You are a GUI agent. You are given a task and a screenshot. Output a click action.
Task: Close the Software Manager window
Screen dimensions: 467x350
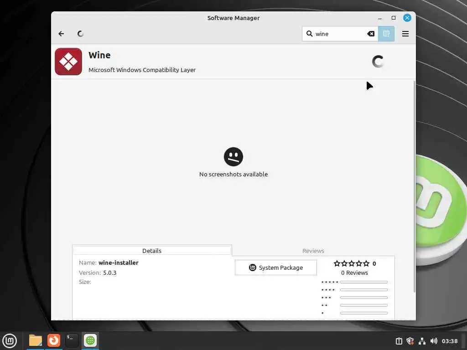[407, 18]
